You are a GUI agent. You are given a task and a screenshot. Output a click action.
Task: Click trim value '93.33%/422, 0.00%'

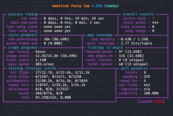53,98
